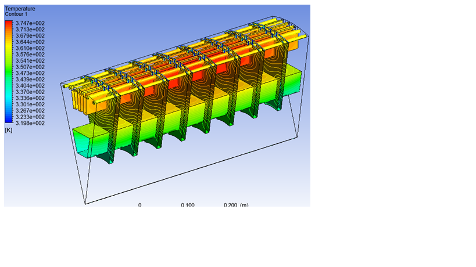The image size is (476, 267).
Task: Select the 'Temperature' legend title text
Action: pyautogui.click(x=20, y=9)
